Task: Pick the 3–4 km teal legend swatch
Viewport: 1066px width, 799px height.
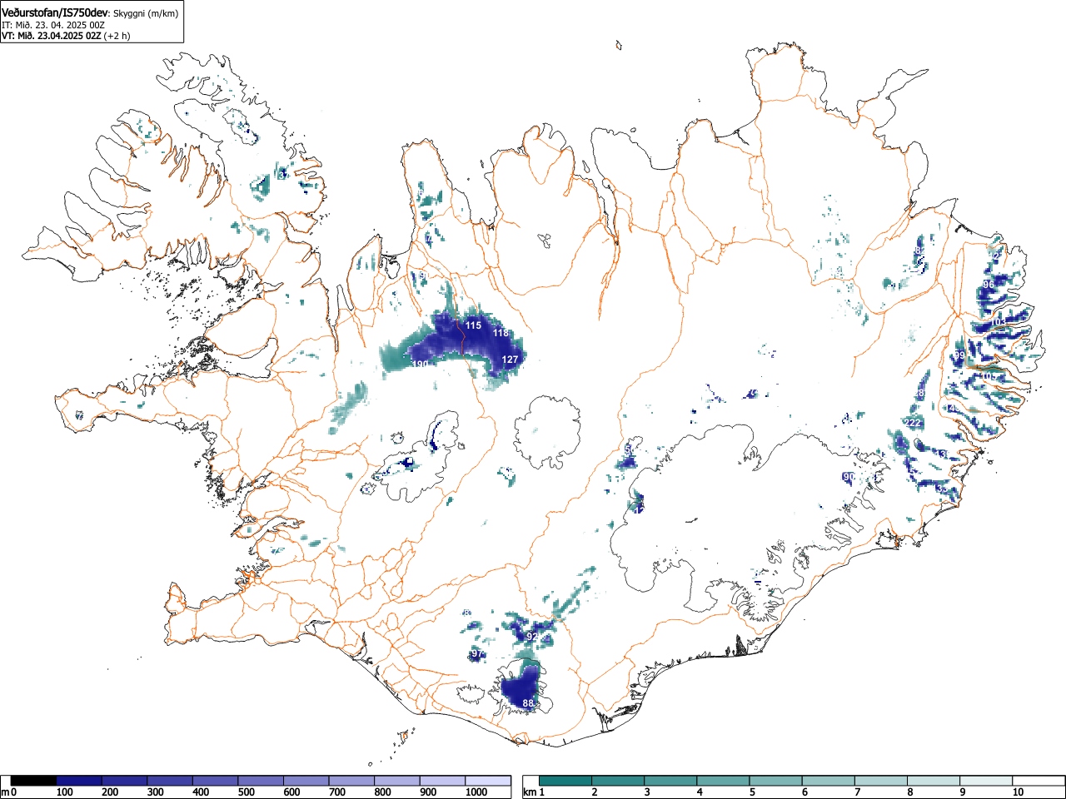Action: click(670, 781)
